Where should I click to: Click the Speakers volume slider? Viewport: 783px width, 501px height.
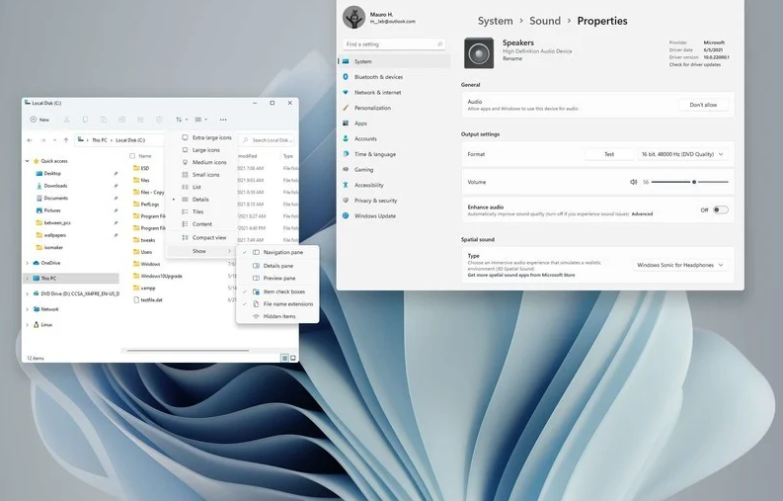689,182
